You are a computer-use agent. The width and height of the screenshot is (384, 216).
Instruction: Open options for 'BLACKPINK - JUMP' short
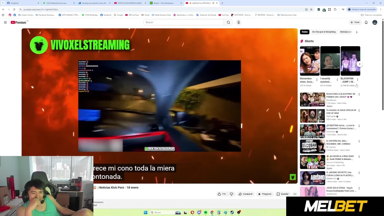[357, 80]
